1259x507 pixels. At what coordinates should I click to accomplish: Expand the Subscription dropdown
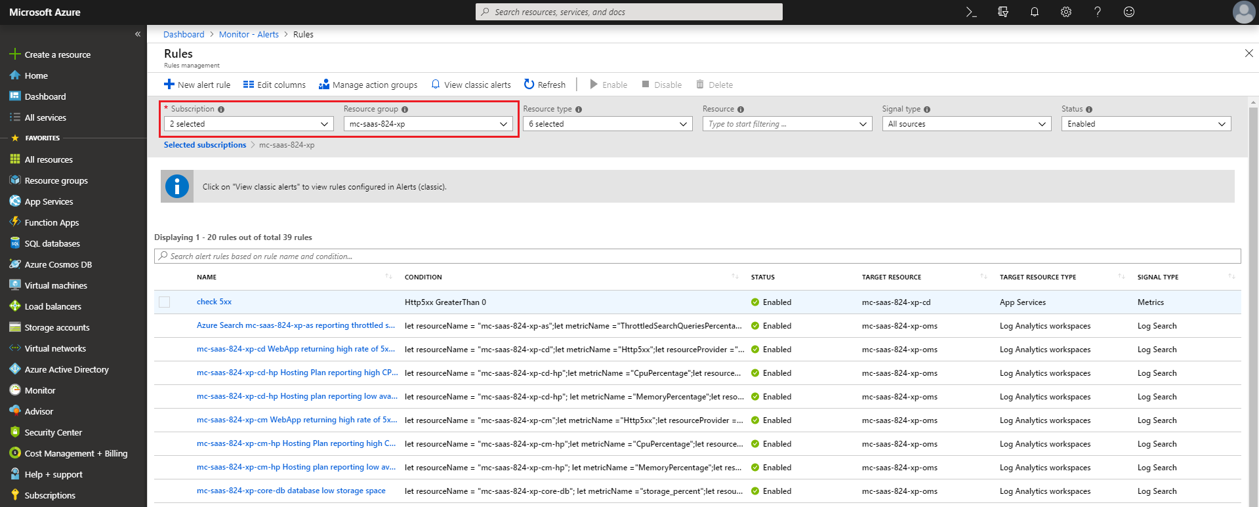(x=249, y=124)
